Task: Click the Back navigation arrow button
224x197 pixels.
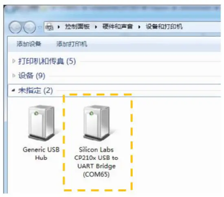Action: (15, 27)
